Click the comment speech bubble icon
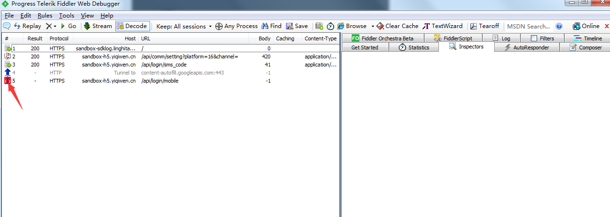Viewport: 610px width, 217px height. coord(7,26)
